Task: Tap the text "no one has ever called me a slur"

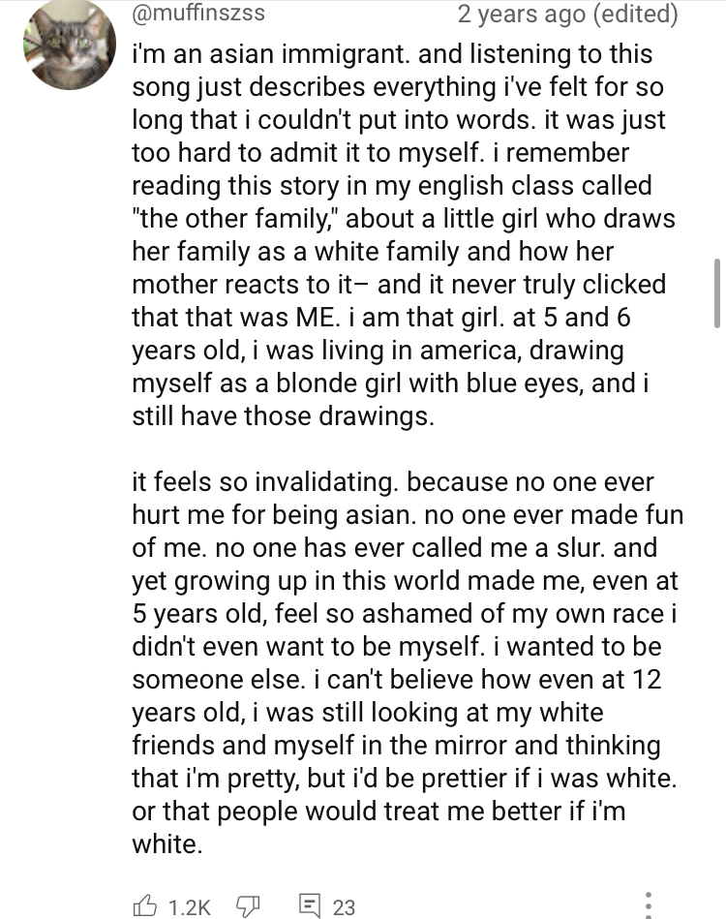Action: pos(410,547)
